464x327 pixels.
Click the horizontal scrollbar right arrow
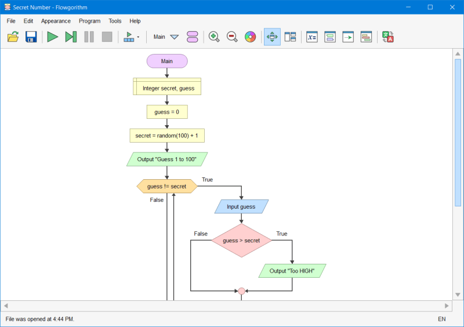click(447, 306)
